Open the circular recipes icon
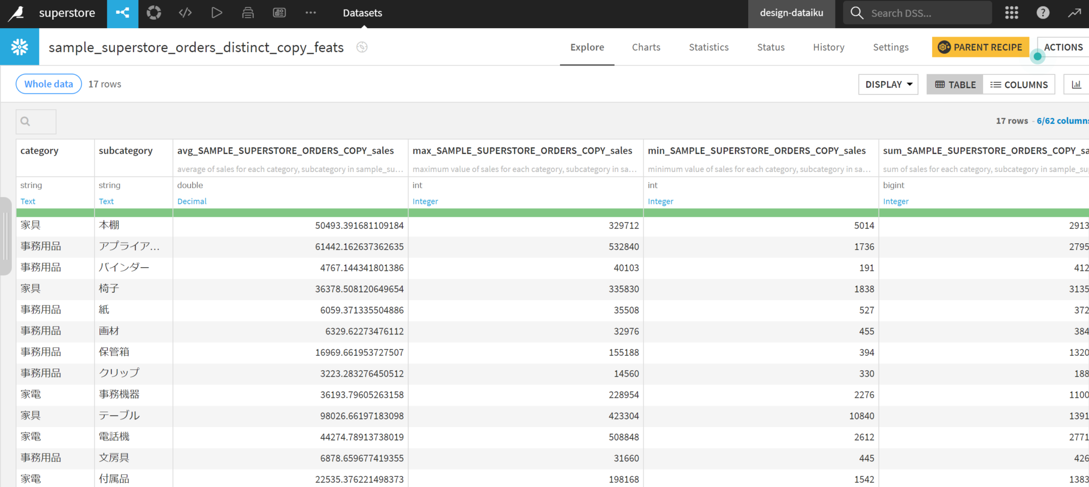1089x487 pixels. [x=154, y=13]
